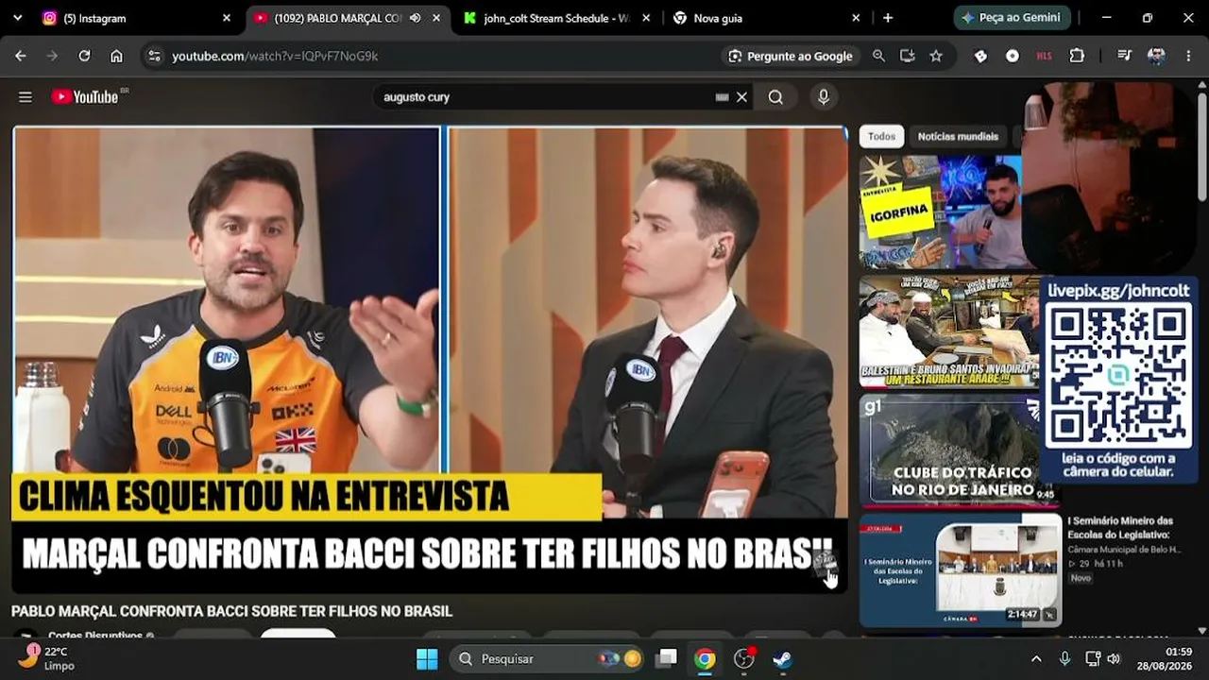Switch to the Instagram tab
1209x680 pixels.
point(135,18)
